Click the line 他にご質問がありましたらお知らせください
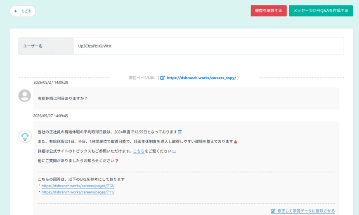This screenshot has width=359, height=215. (76, 161)
